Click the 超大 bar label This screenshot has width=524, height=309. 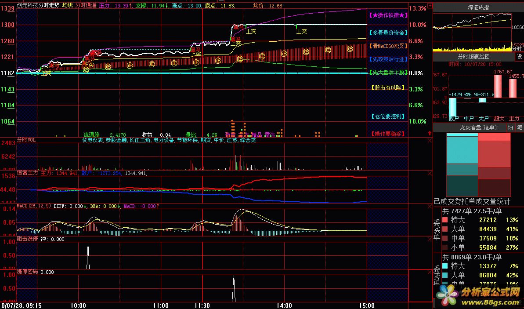499,118
